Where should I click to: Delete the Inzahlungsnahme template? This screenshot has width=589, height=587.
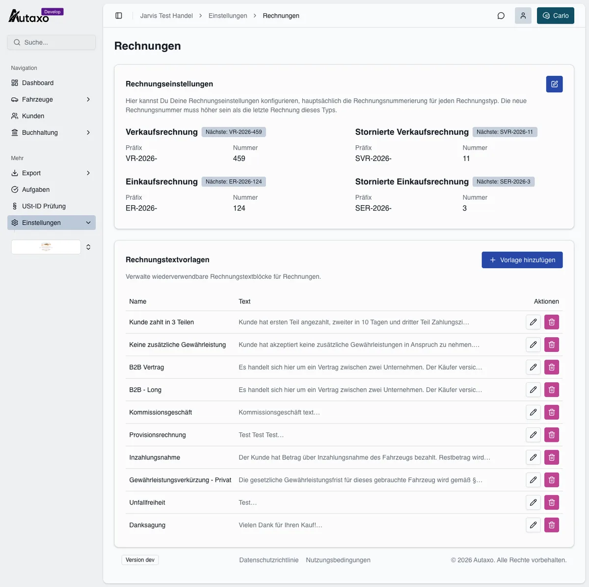[552, 457]
